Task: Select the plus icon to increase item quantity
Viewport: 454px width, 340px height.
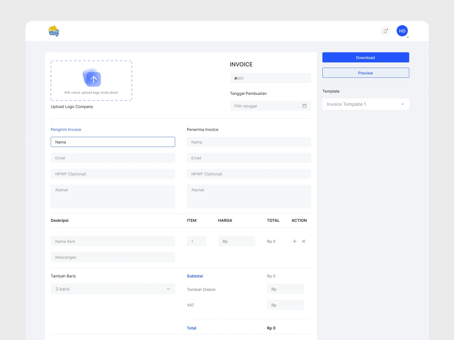Action: 294,241
